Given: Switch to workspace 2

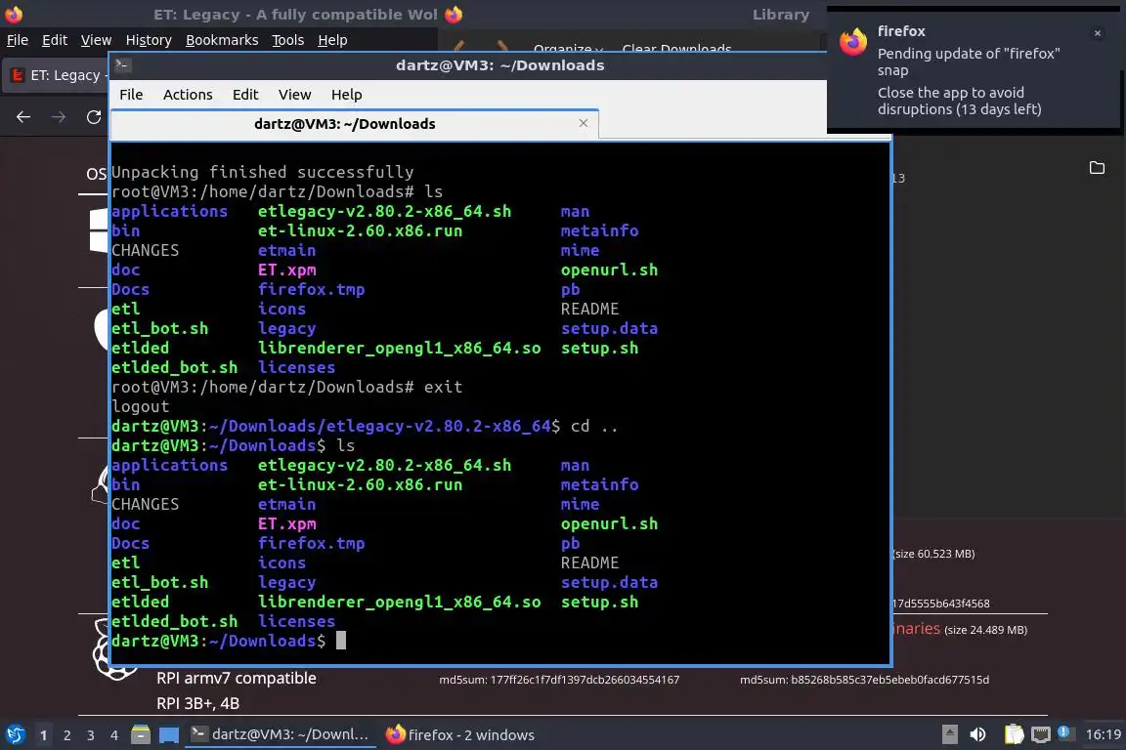Looking at the screenshot, I should pos(66,735).
